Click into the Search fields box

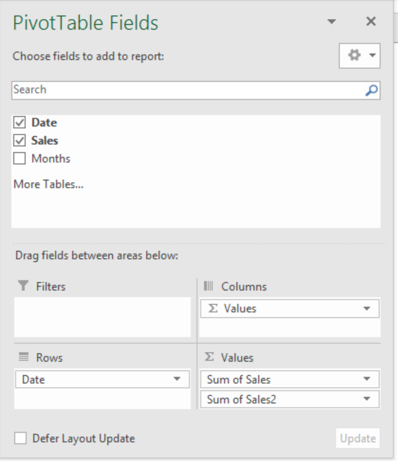pyautogui.click(x=189, y=90)
